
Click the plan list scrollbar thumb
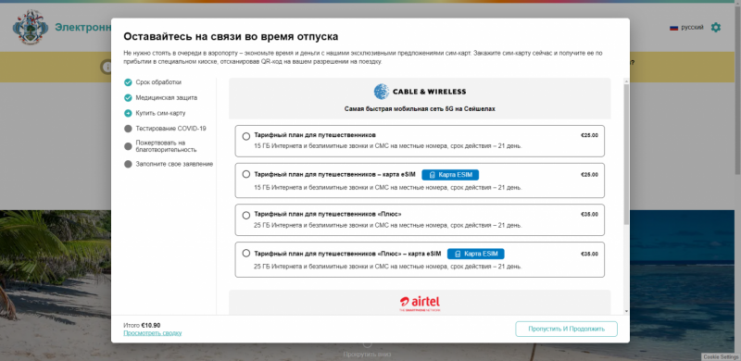click(627, 154)
